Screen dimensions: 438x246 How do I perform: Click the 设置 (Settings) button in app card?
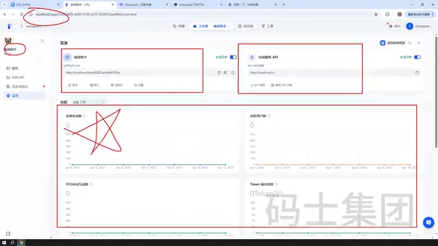click(x=138, y=85)
